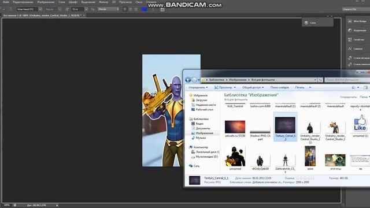The image size is (370, 208).
Task: Select Изображения library in sidebar
Action: click(202, 133)
